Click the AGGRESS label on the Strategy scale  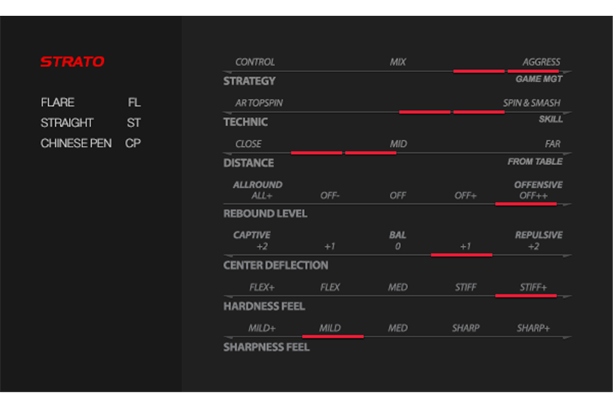[x=541, y=62]
